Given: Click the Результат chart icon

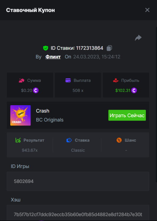Looking at the screenshot, I should click(x=18, y=140).
